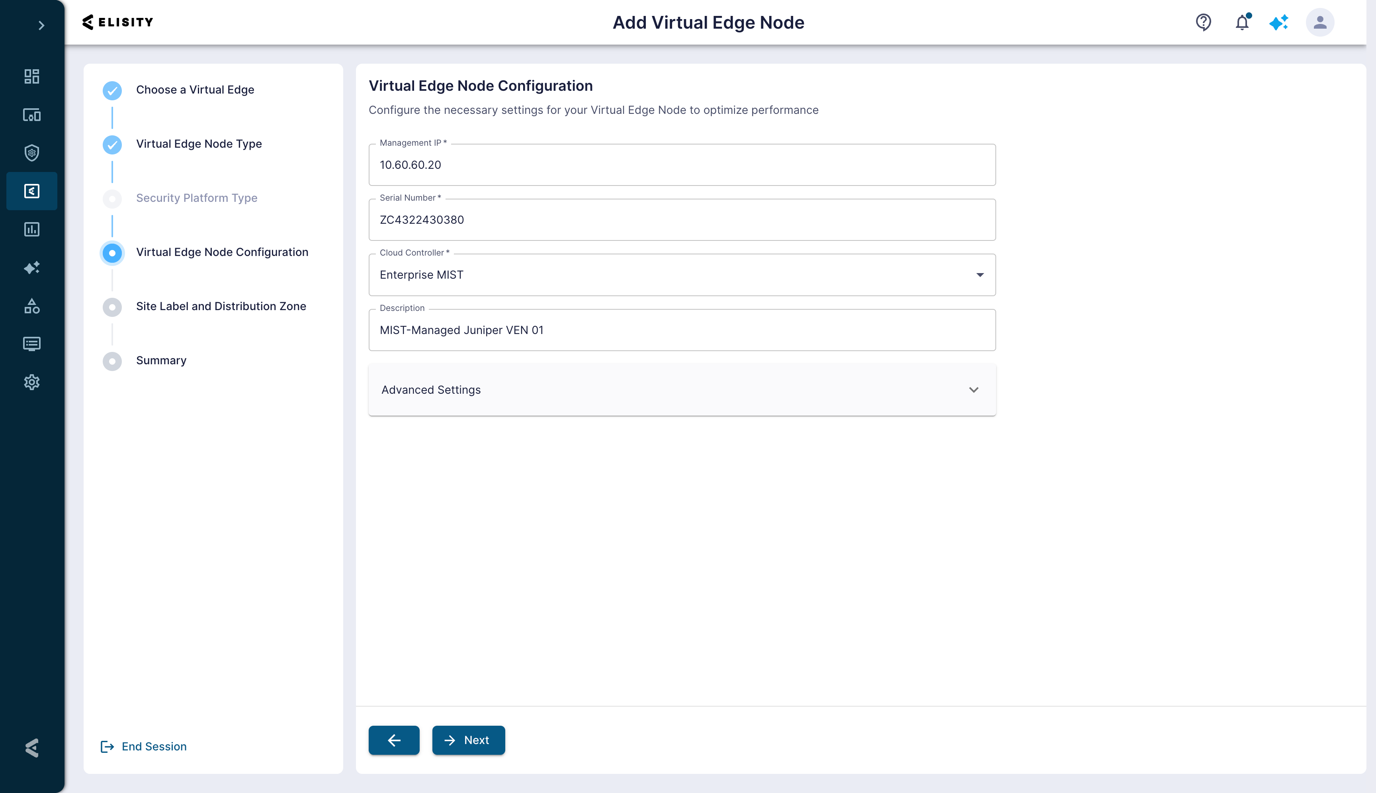Click the Management IP input field
Viewport: 1376px width, 793px height.
coord(682,165)
